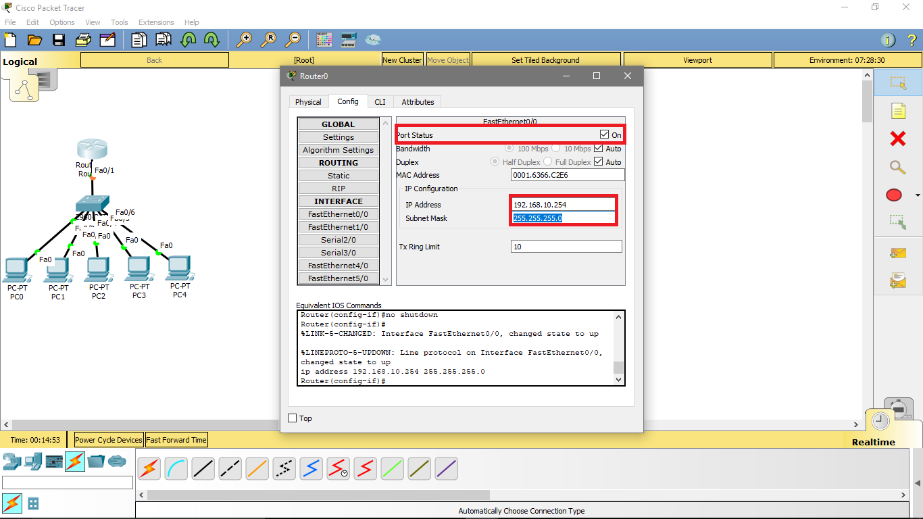Expand the shape tool dropdown arrow

coord(917,196)
